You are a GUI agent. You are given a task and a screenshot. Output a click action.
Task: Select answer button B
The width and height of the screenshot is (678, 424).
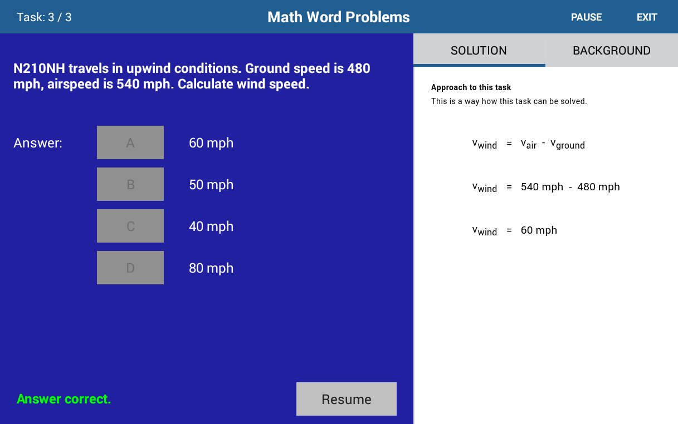point(130,184)
